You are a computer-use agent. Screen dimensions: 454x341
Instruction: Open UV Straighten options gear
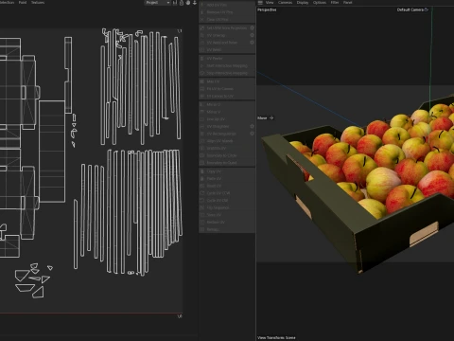[x=252, y=126]
